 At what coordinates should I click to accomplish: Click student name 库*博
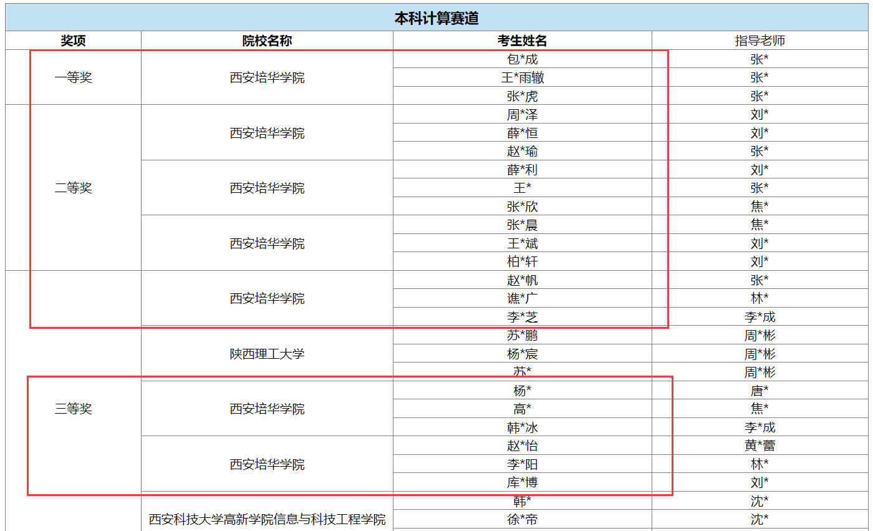pyautogui.click(x=522, y=482)
